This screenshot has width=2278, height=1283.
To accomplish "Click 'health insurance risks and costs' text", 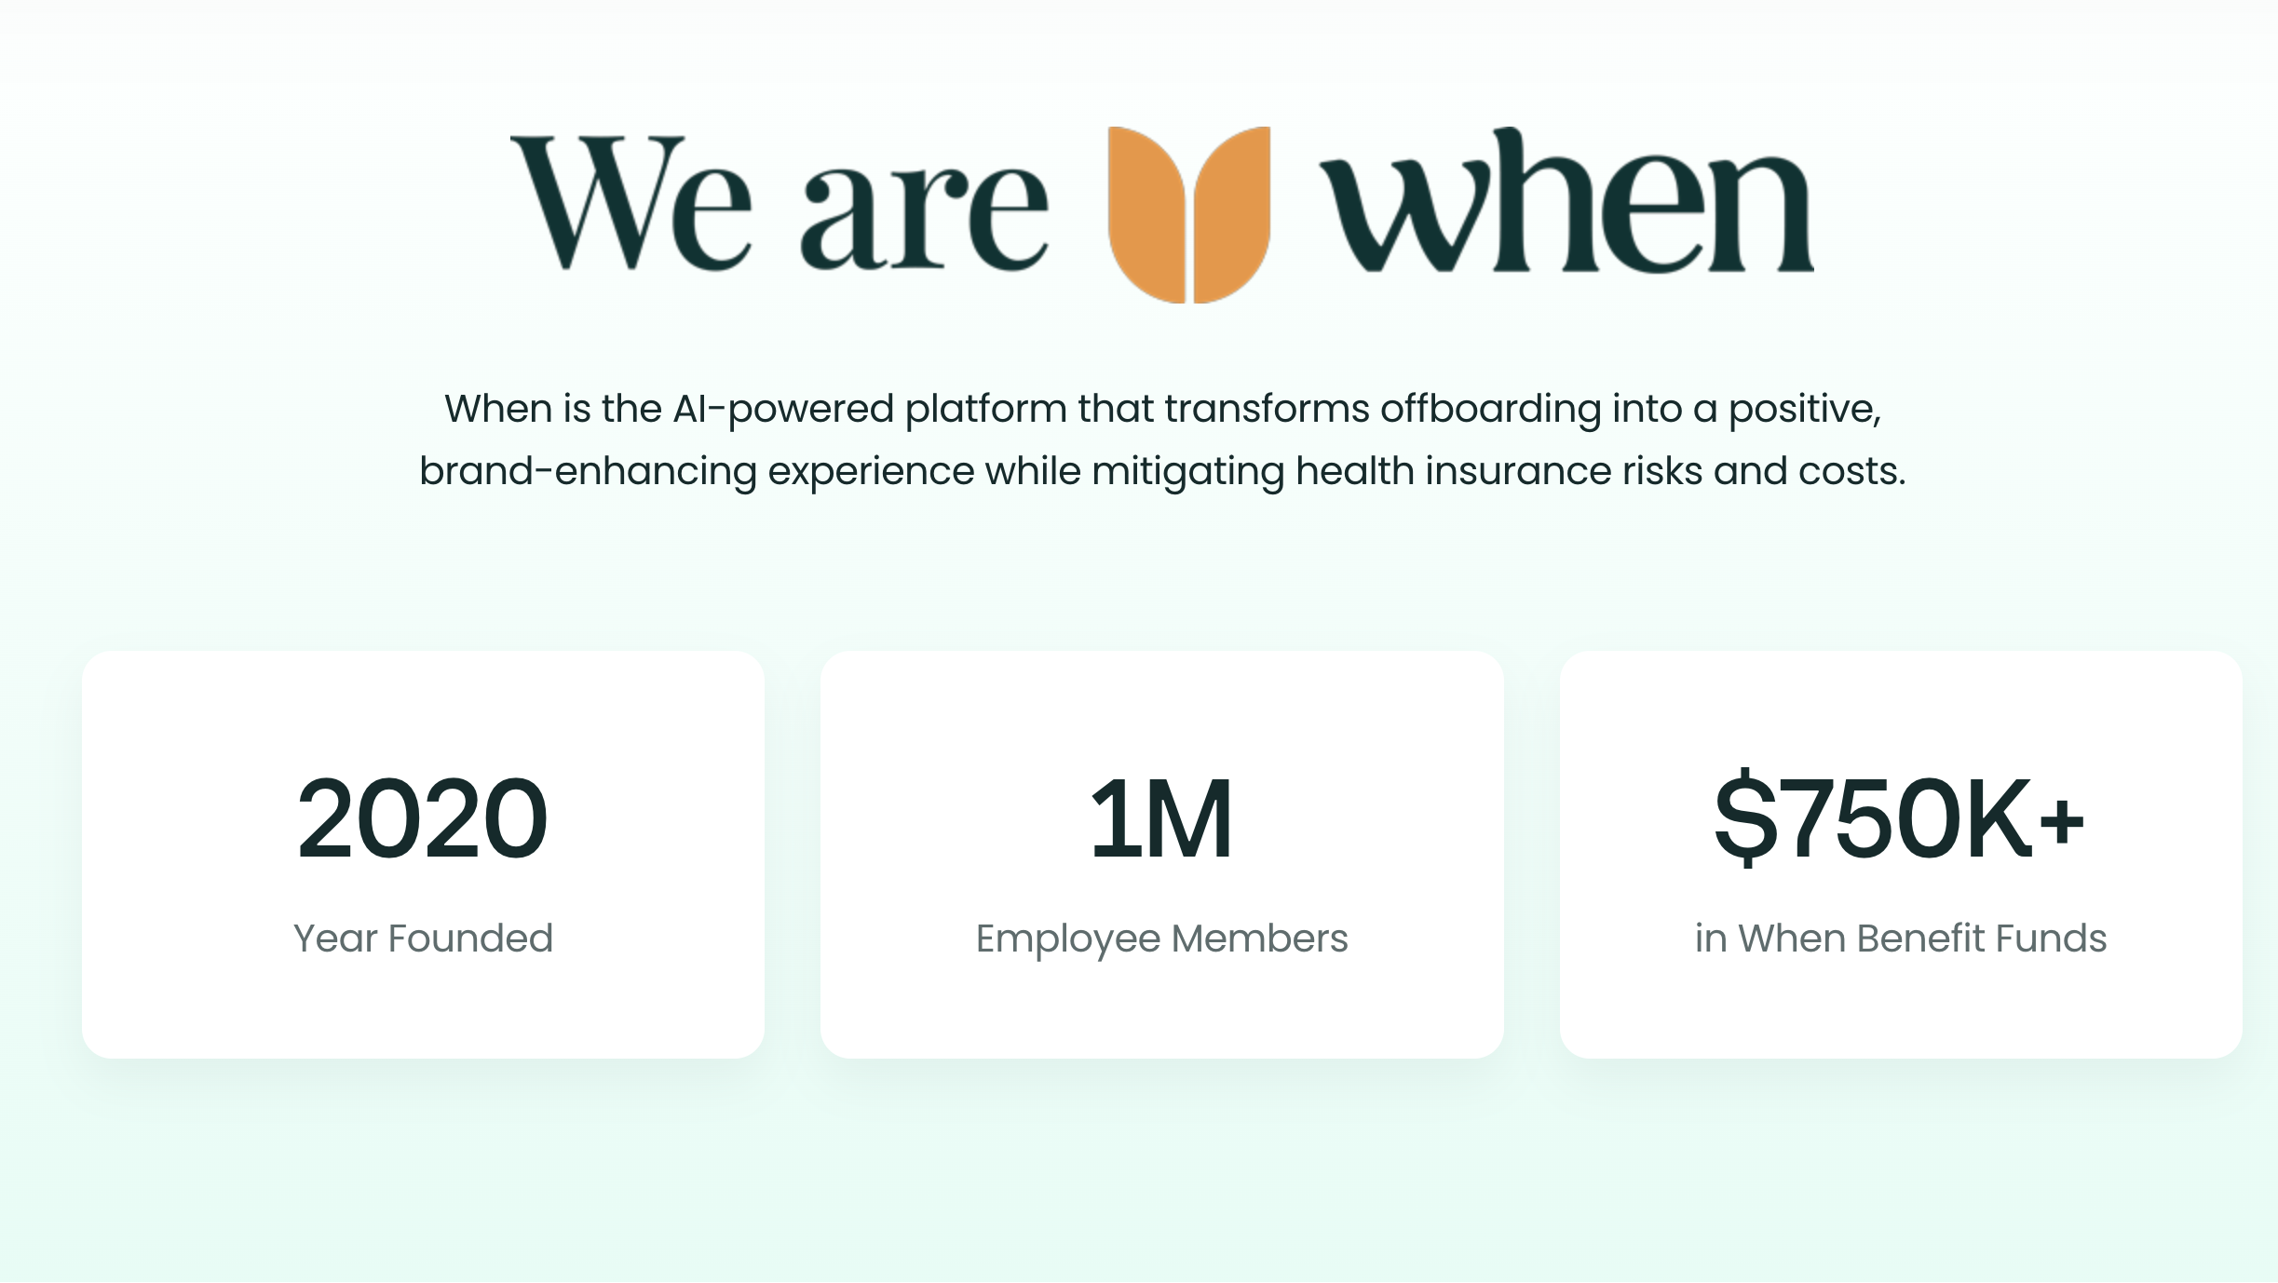I will [x=1601, y=471].
